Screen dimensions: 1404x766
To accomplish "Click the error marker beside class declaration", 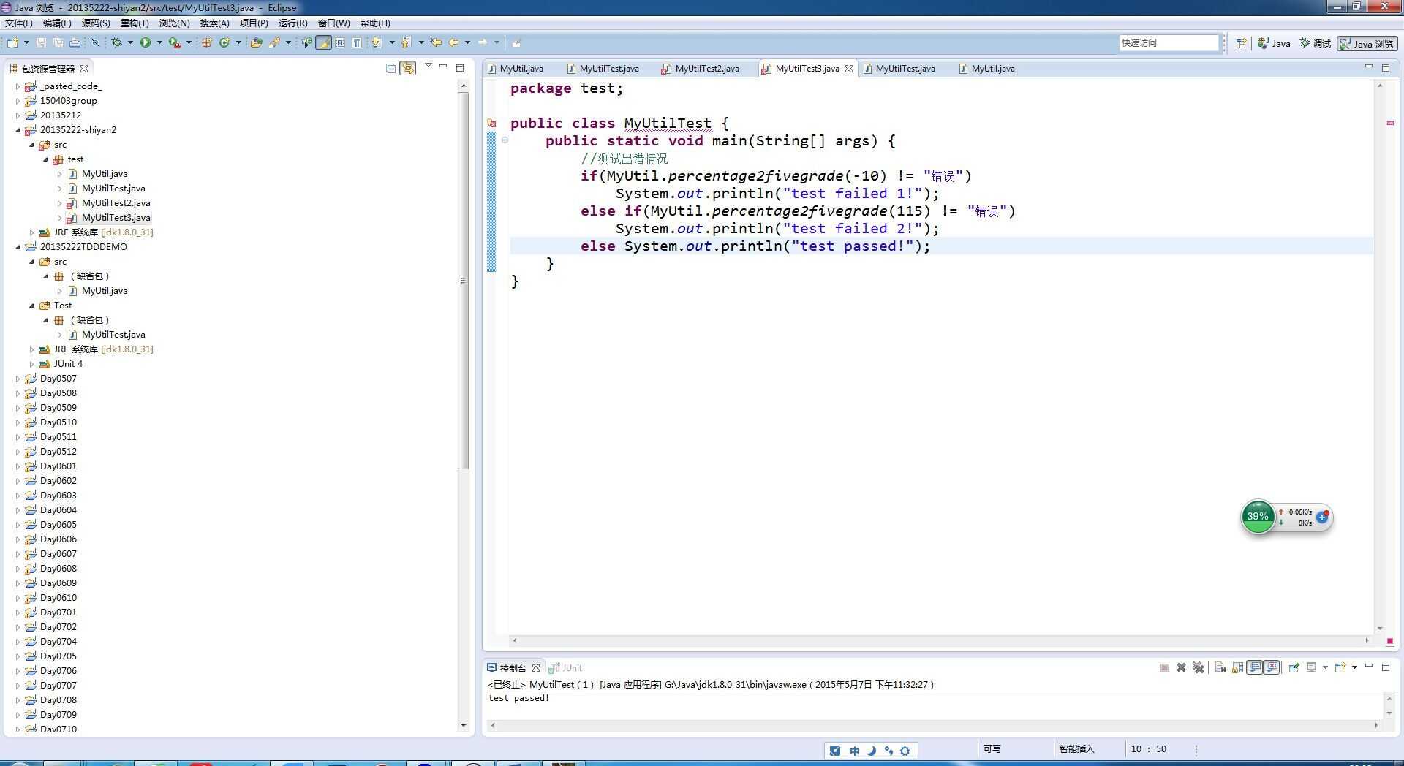I will click(x=492, y=124).
